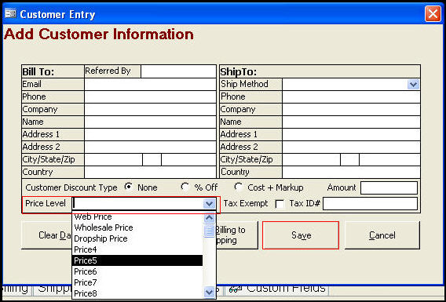The image size is (446, 302).
Task: Click the ShipTo Phone field
Action: [x=351, y=97]
